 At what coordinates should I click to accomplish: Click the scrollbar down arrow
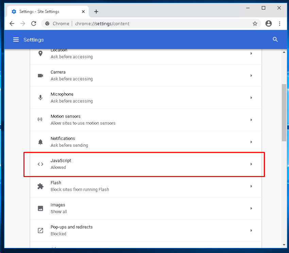click(284, 245)
